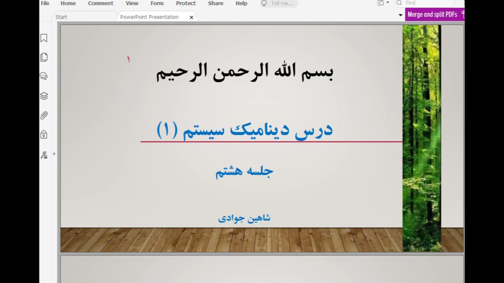Screen dimensions: 504x283
Task: Open the Comments panel icon
Action: [44, 76]
